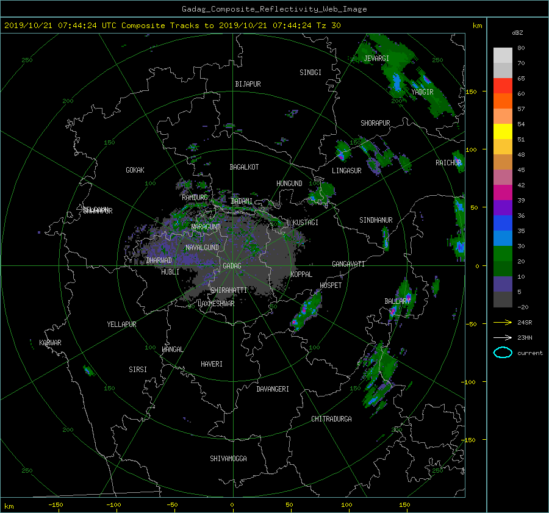Image resolution: width=549 pixels, height=513 pixels.
Task: Click the magenta 39 dBZ color swatch
Action: tap(503, 192)
